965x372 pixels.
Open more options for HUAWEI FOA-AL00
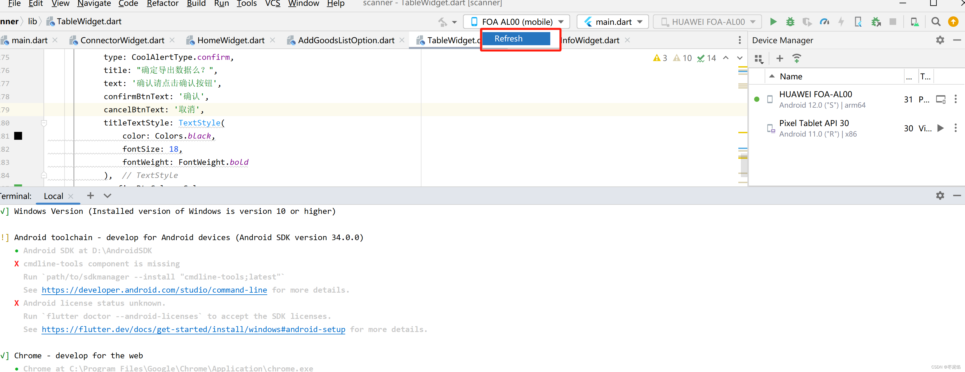[x=955, y=99]
